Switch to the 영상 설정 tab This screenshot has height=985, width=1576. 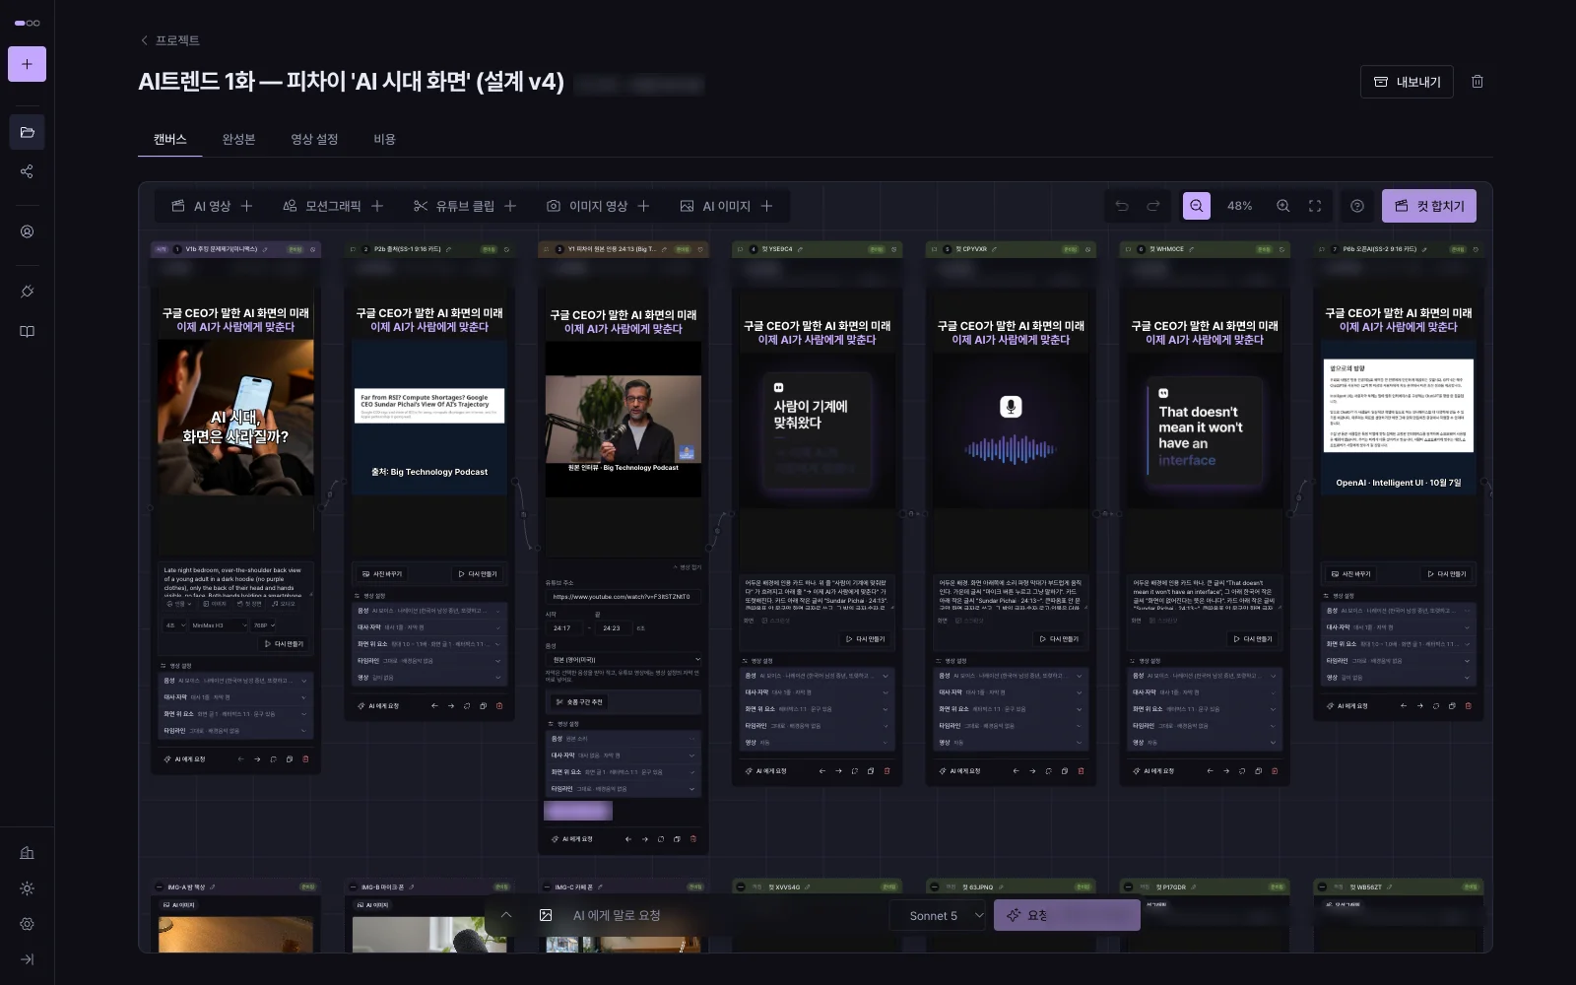[314, 139]
